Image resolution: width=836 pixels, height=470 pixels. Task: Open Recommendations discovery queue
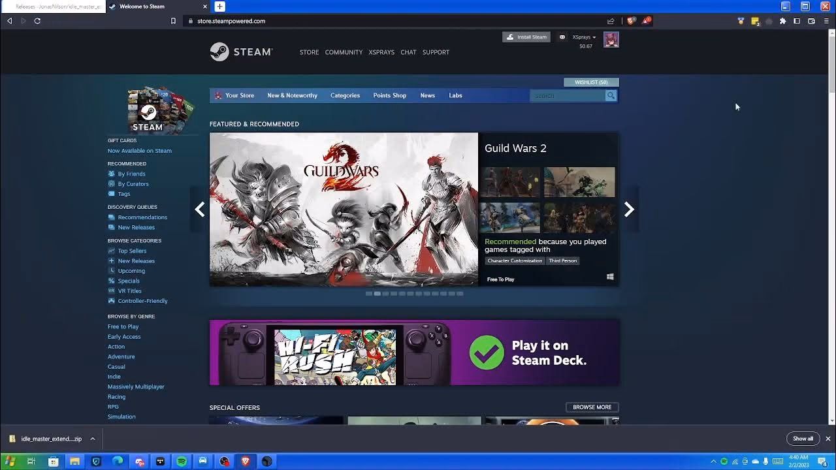tap(142, 217)
